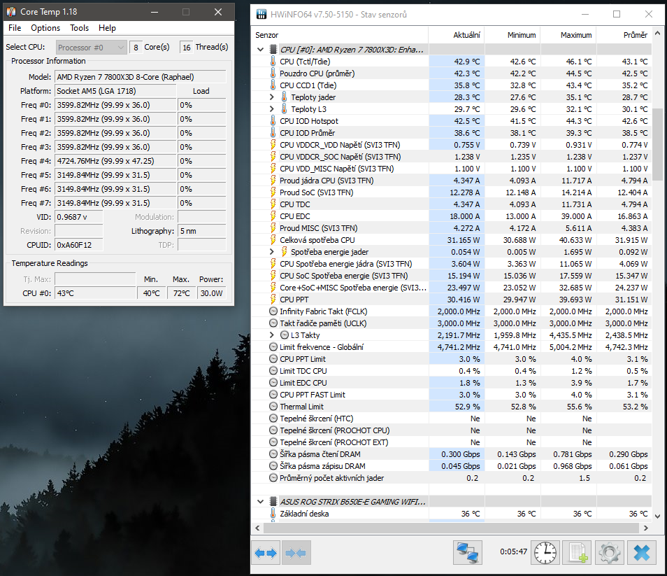Click lightning icon beside Proud SoC (SVI3 TFN)
667x576 pixels.
(x=273, y=192)
